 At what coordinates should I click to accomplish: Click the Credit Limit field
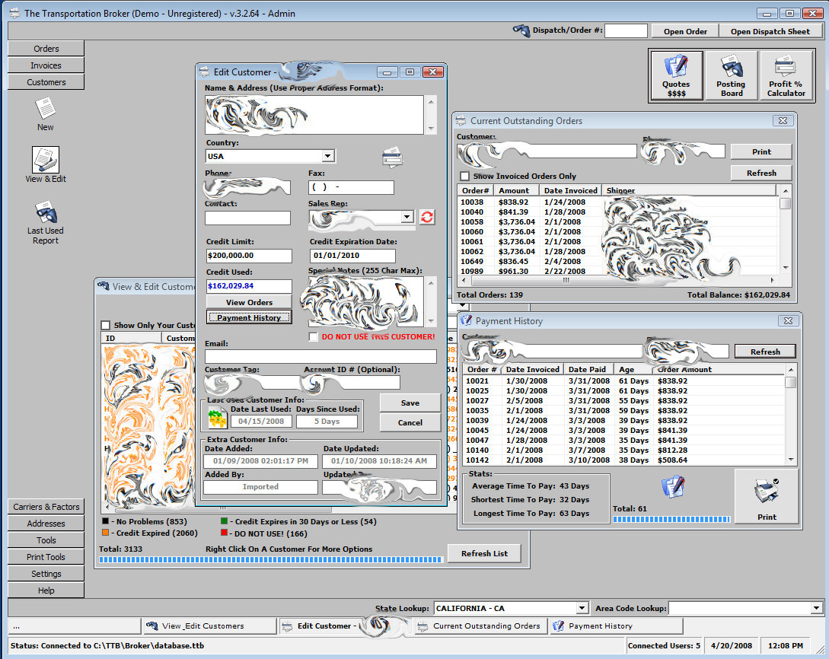(x=249, y=256)
